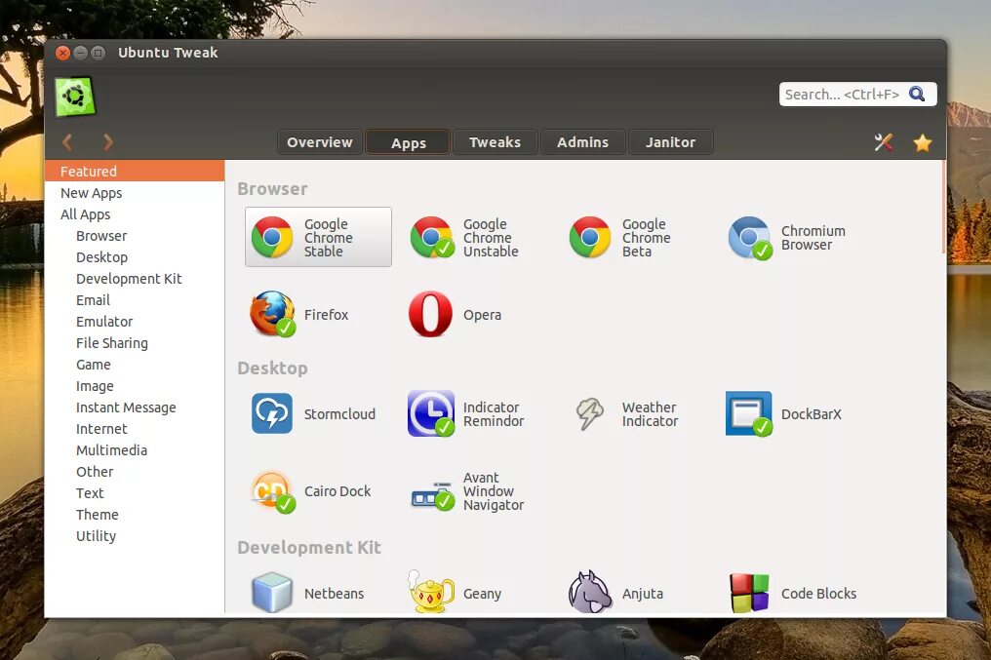Click the gold star favorites icon
Screen dimensions: 991x660
[922, 142]
